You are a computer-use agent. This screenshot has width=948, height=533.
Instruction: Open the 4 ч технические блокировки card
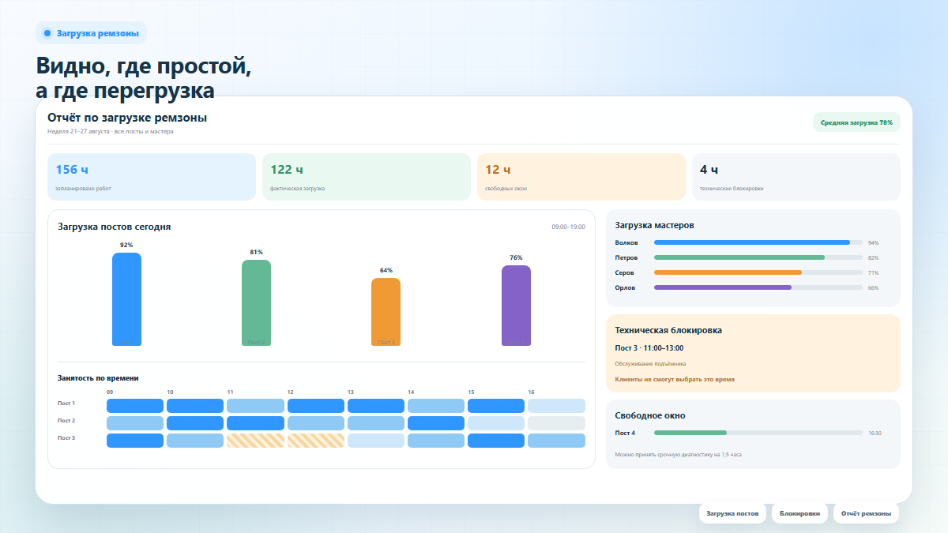point(796,177)
